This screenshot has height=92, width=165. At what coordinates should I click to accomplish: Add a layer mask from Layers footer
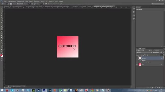click(153, 88)
